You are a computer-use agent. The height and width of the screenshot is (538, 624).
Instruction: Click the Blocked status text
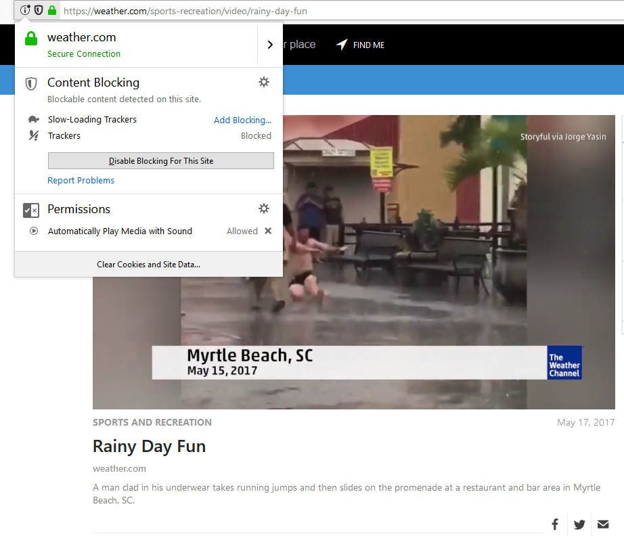point(256,136)
